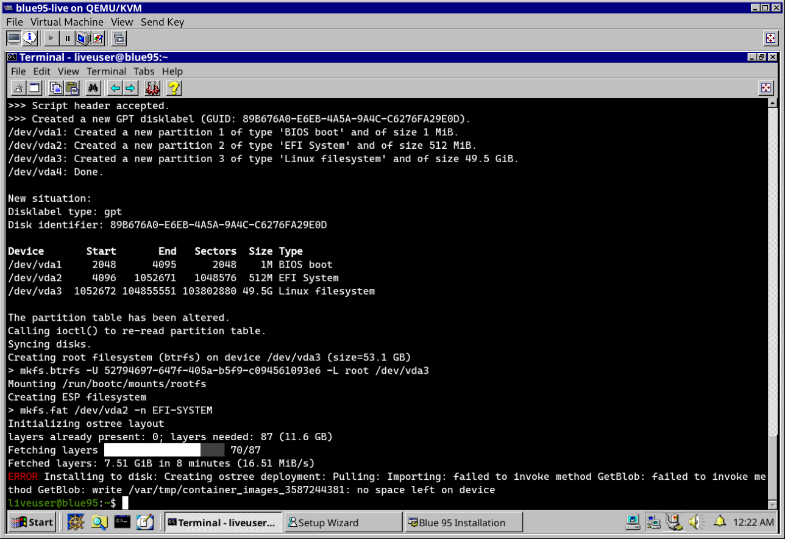Open terminal preferences icon
Screen dimensions: 785x539
coord(152,88)
